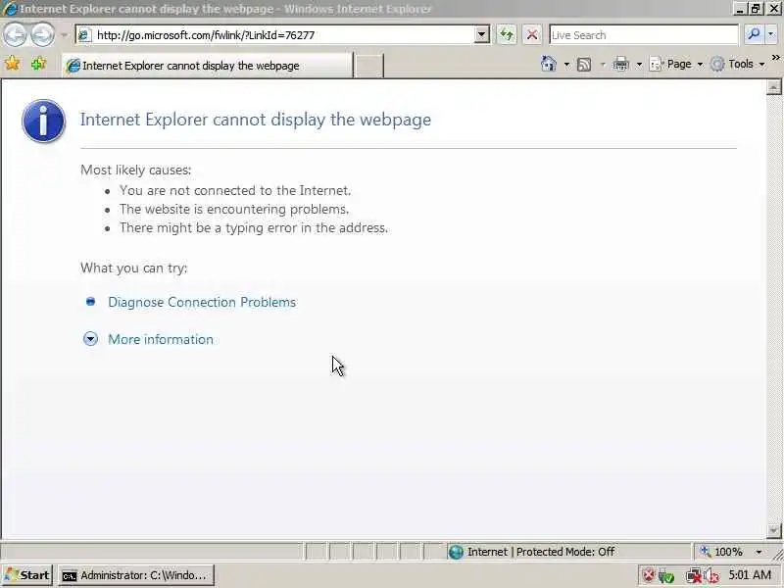Open a blank new tab
The height and width of the screenshot is (588, 784).
tap(369, 66)
